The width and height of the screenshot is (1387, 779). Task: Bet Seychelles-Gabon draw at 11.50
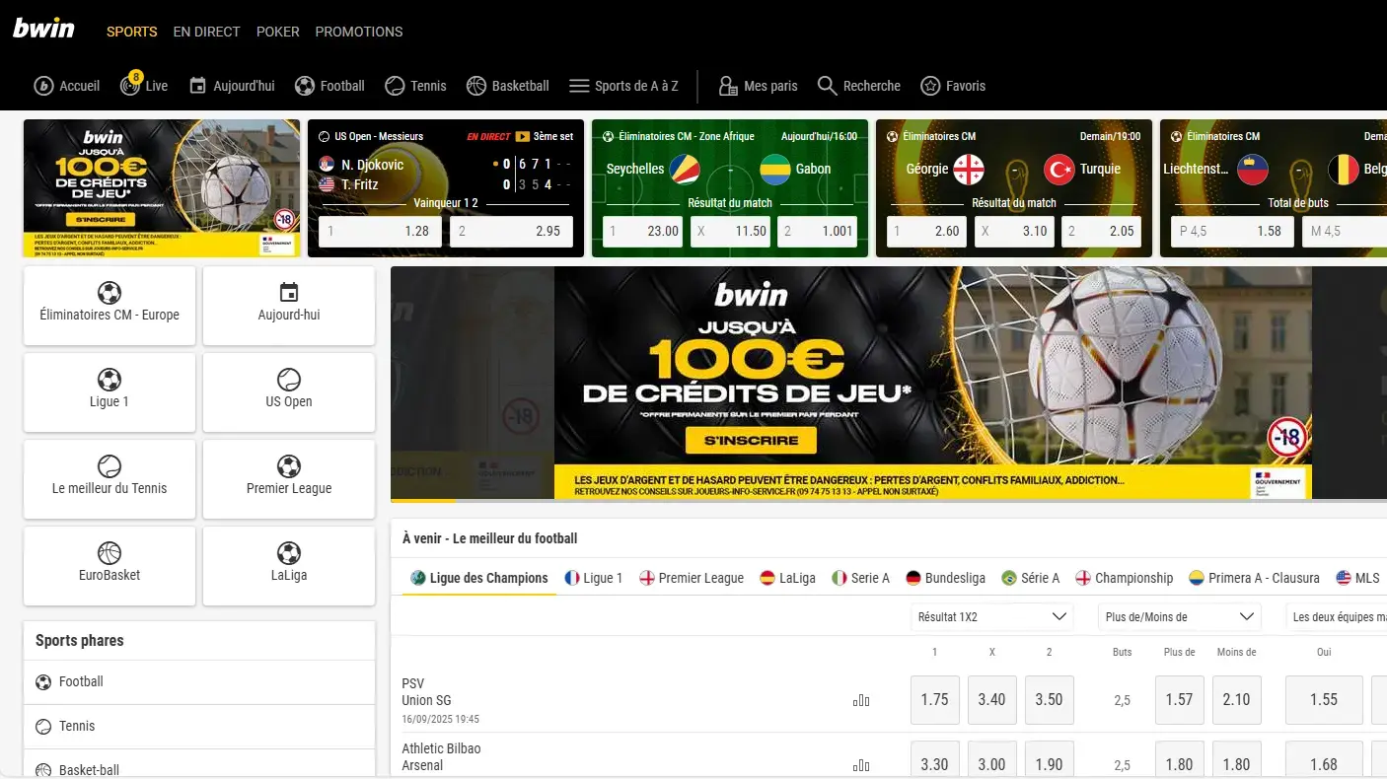click(x=730, y=231)
